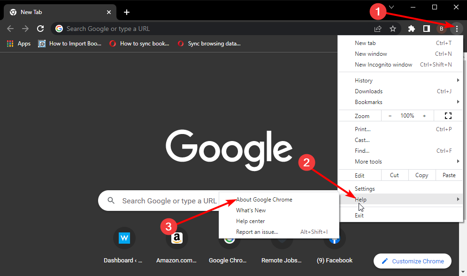The height and width of the screenshot is (276, 467).
Task: Choose Print... from the menu
Action: click(400, 129)
